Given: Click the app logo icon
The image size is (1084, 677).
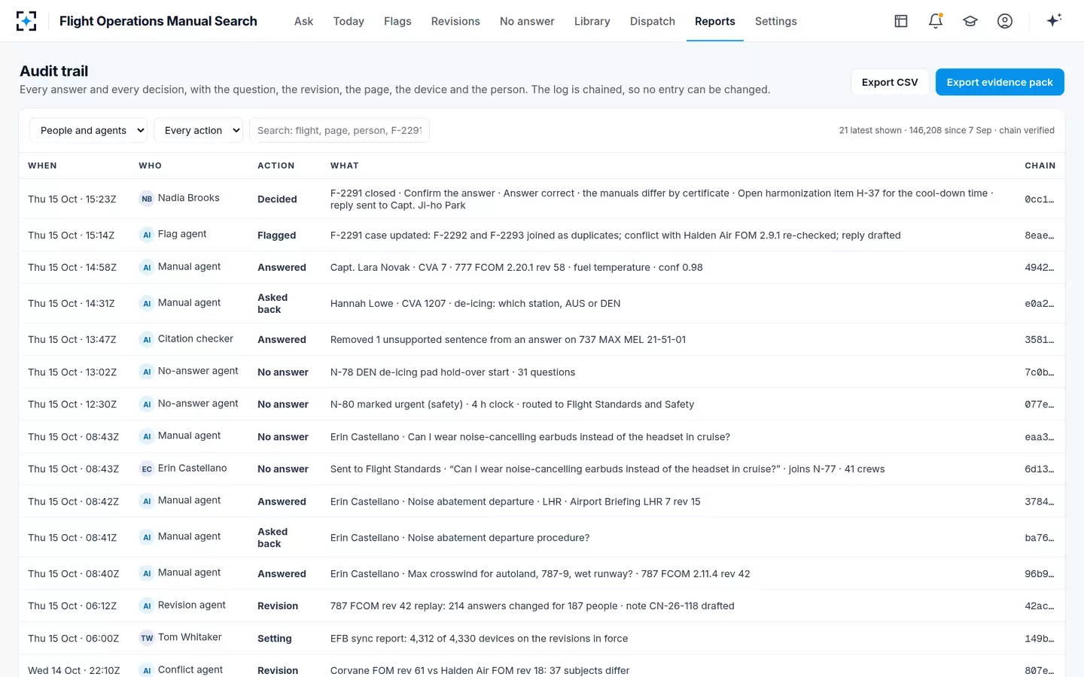Looking at the screenshot, I should pyautogui.click(x=26, y=21).
